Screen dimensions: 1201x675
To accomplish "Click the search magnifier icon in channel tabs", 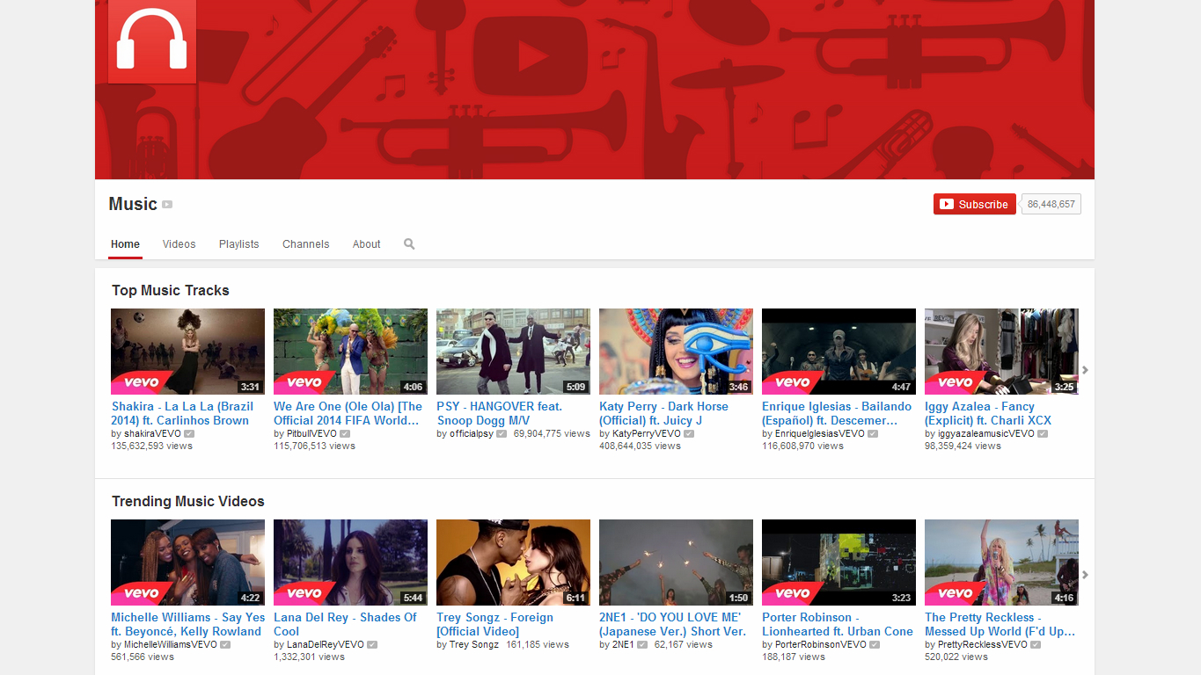I will click(409, 244).
